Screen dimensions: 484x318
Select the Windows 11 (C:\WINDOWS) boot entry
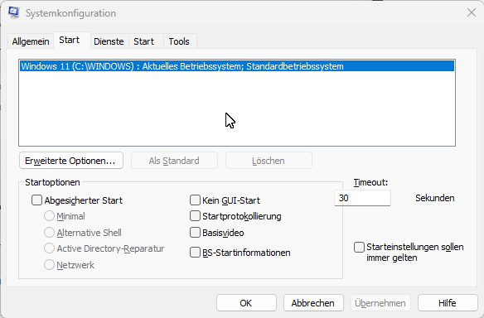[237, 66]
